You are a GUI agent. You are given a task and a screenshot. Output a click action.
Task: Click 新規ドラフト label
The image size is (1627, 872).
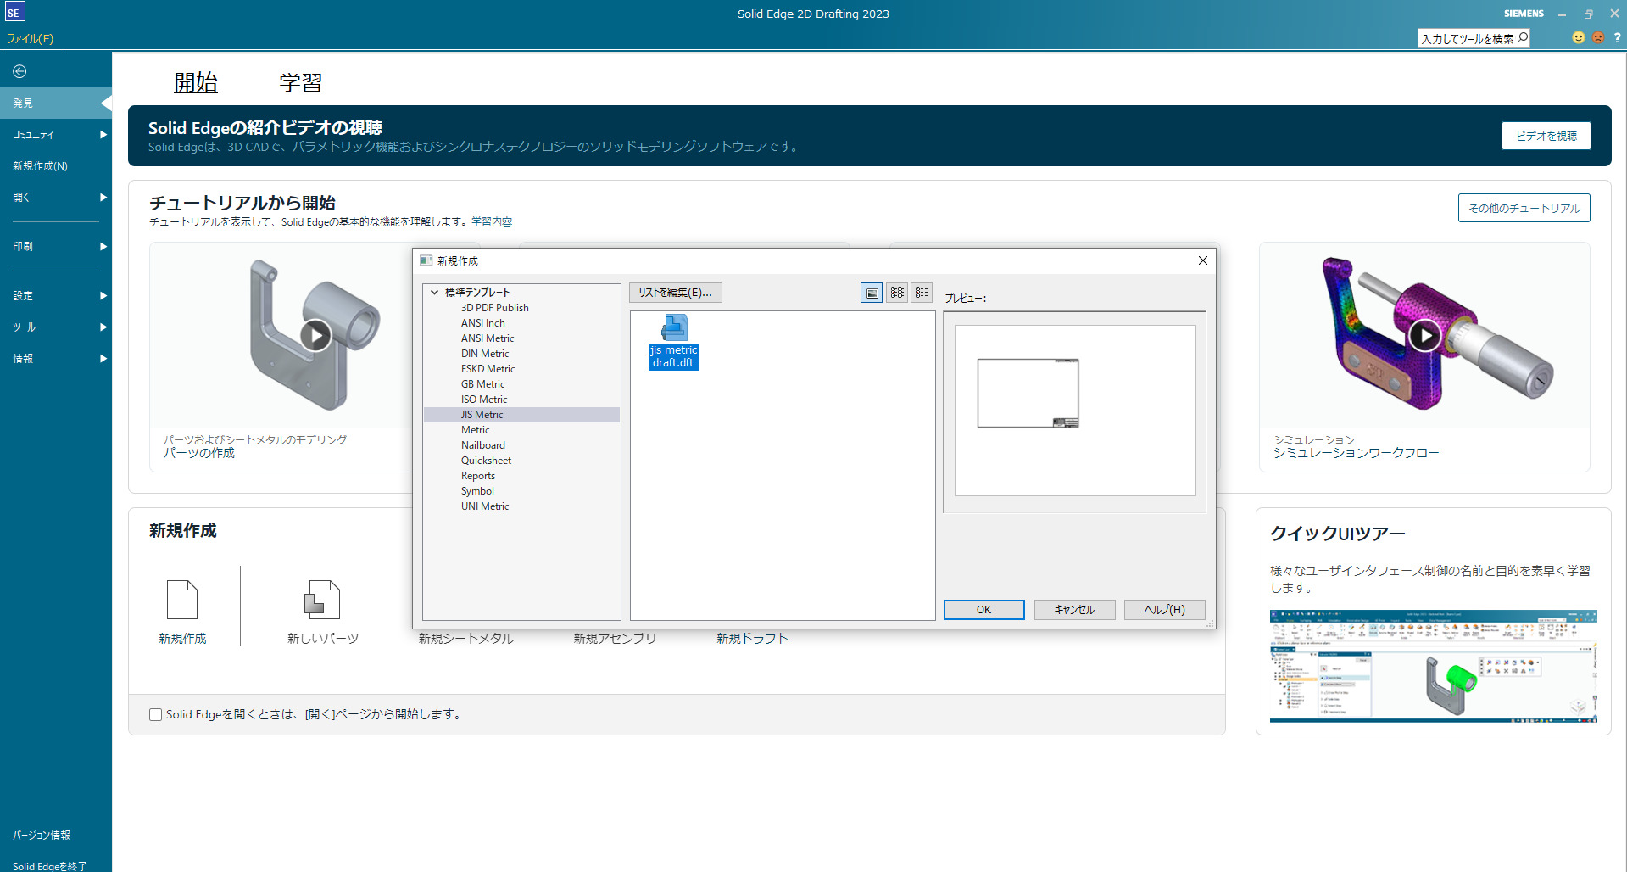[x=752, y=638]
